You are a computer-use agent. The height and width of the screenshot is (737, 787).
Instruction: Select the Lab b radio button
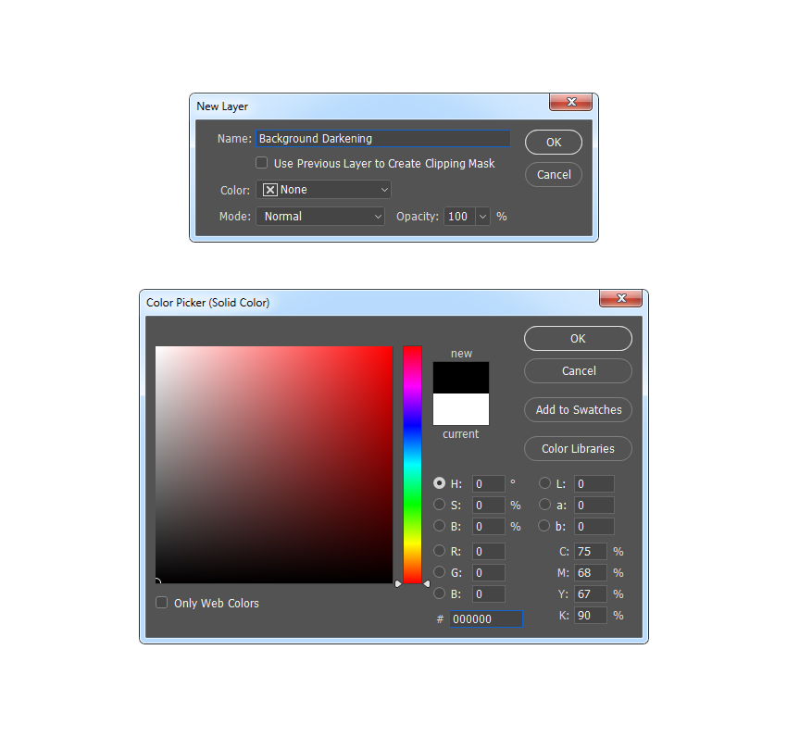click(544, 526)
